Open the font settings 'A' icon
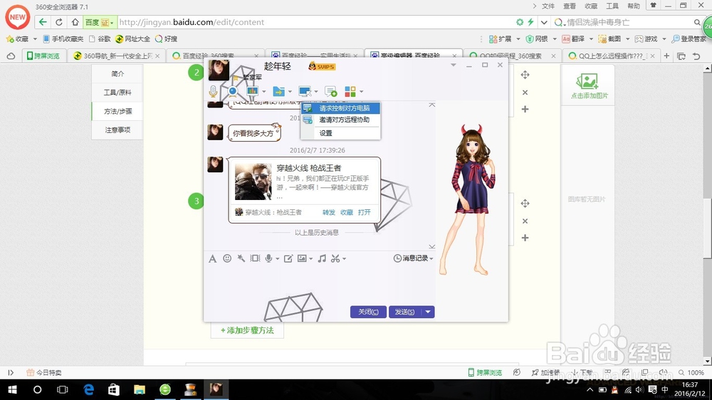Image resolution: width=712 pixels, height=400 pixels. pos(212,259)
